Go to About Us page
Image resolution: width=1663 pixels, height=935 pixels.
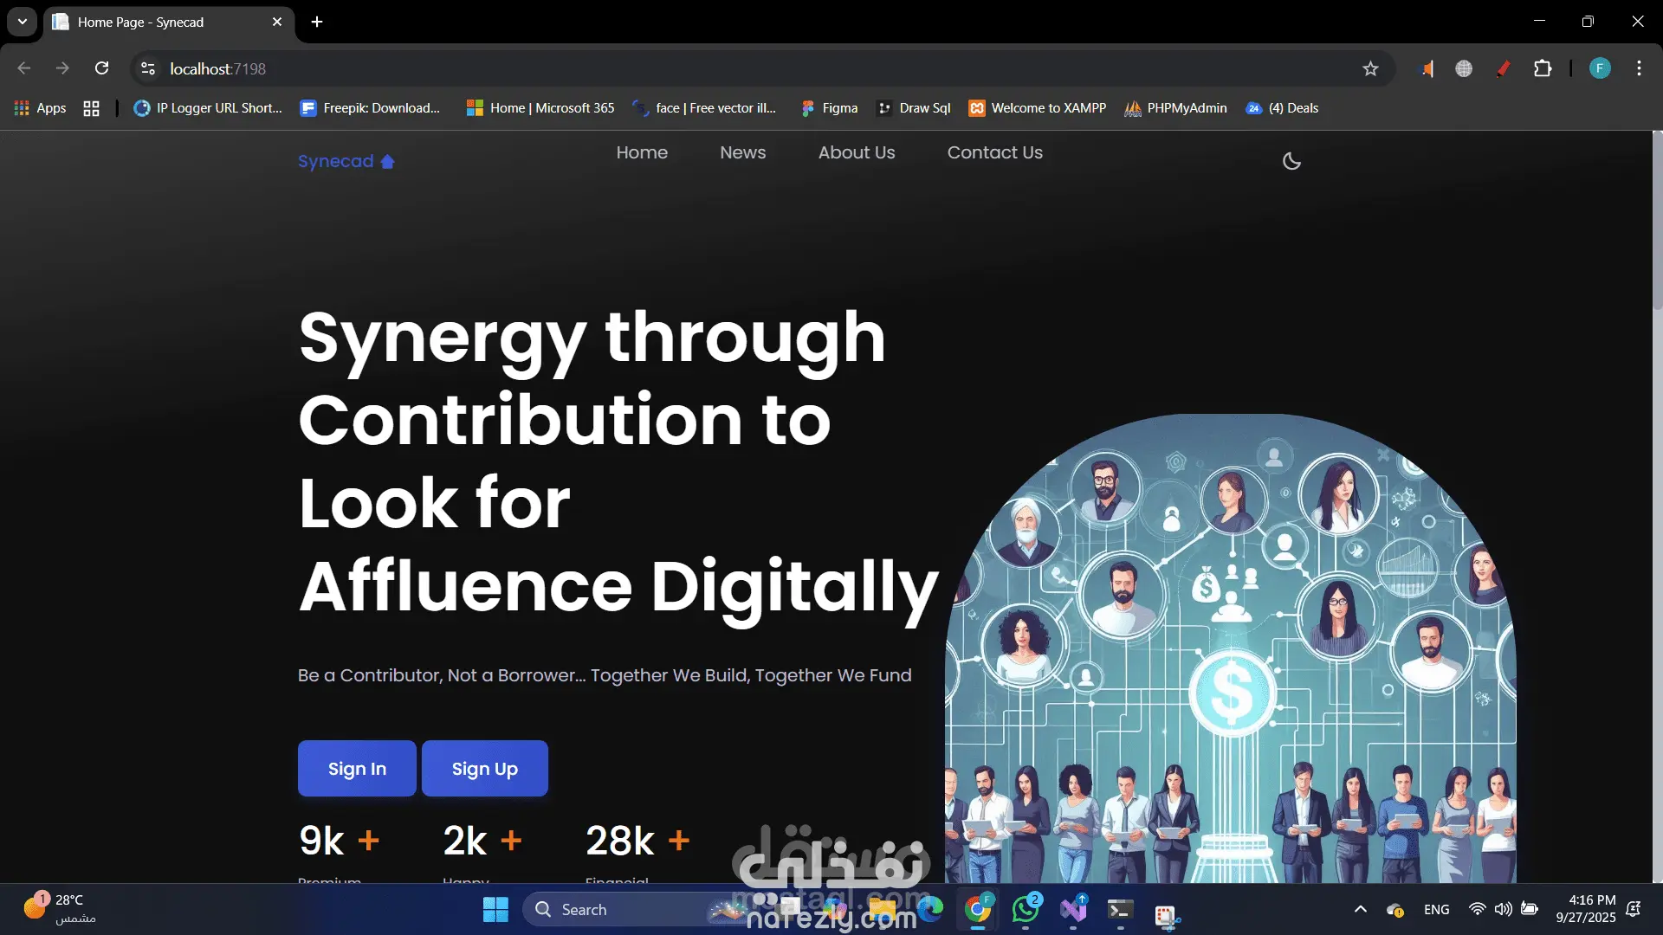click(856, 152)
